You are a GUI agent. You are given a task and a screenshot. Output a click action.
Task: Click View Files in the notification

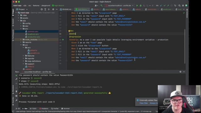144,103
